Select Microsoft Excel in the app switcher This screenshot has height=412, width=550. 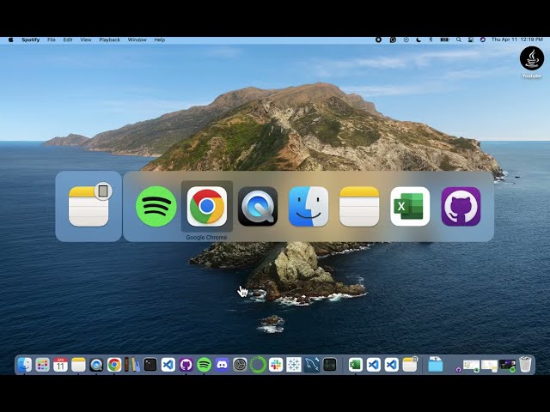(410, 206)
